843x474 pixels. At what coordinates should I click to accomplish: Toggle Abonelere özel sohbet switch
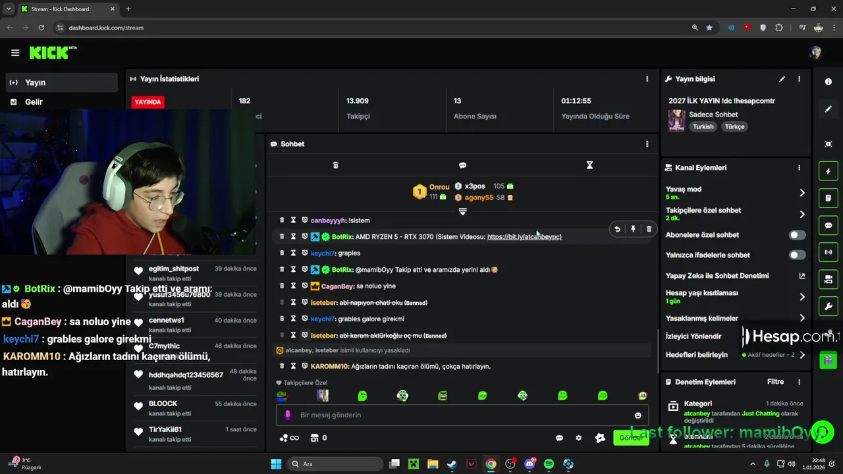coord(797,235)
